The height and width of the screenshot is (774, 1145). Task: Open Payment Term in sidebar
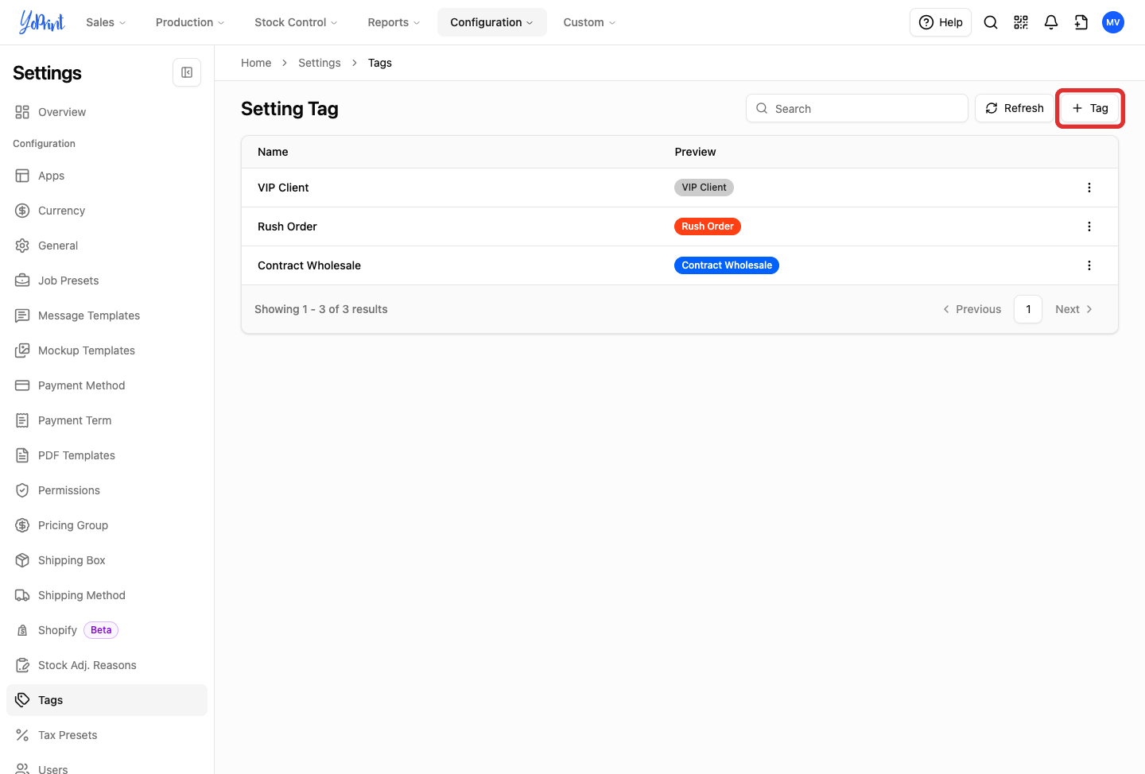coord(107,420)
